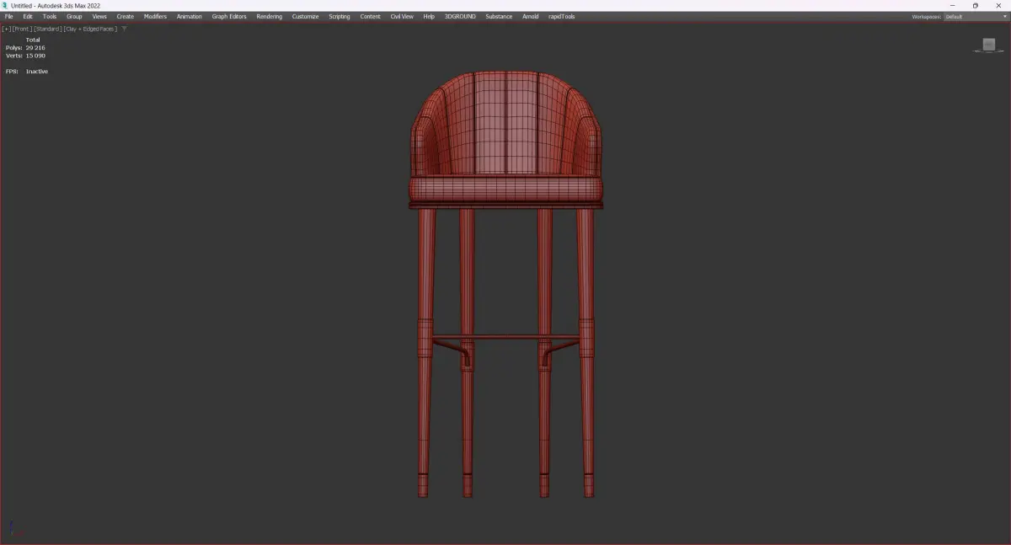Viewport: 1011px width, 545px height.
Task: Close the 3ds Max window
Action: click(999, 5)
